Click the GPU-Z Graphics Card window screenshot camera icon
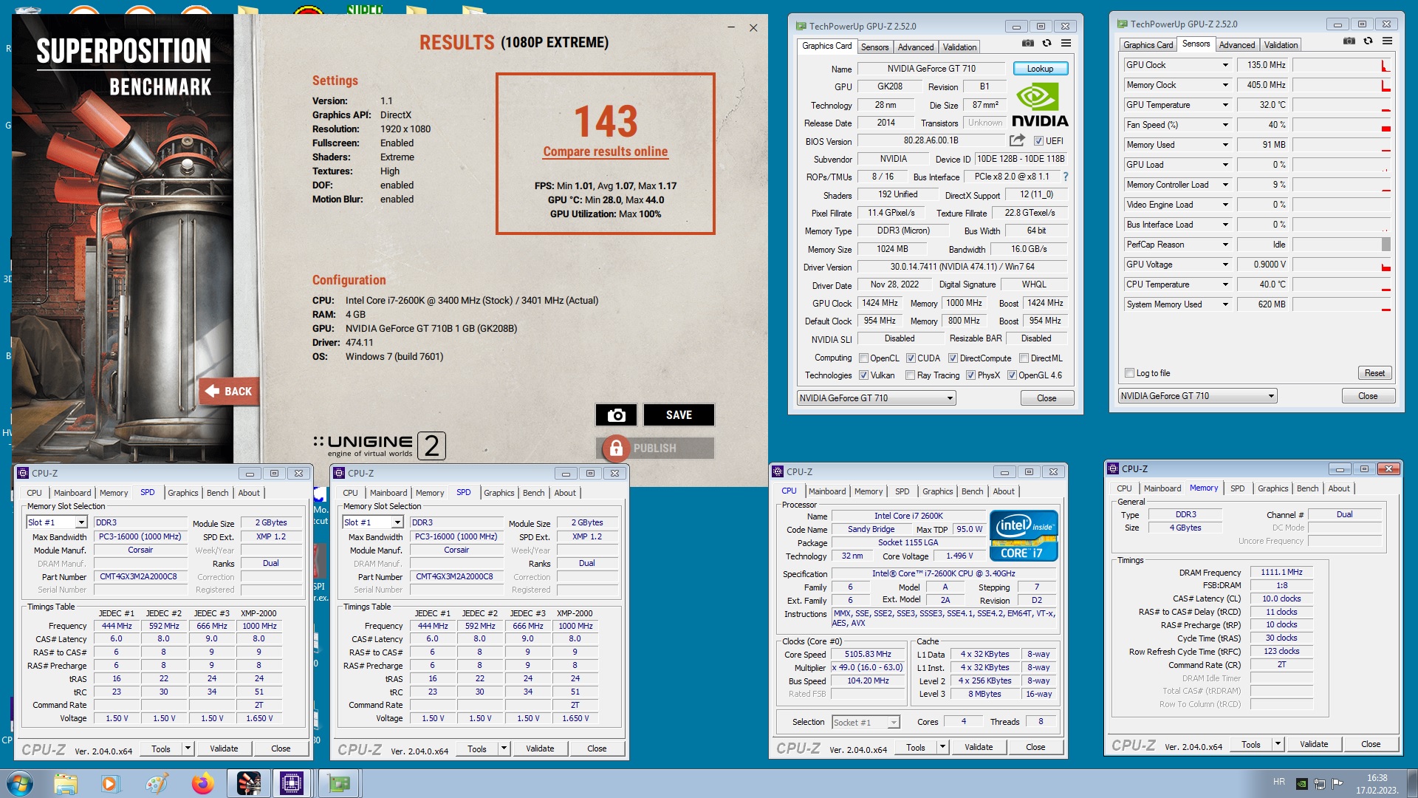The image size is (1418, 798). point(1027,43)
